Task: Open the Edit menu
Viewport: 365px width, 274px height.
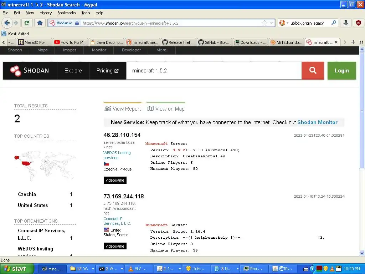Action: (x=17, y=13)
